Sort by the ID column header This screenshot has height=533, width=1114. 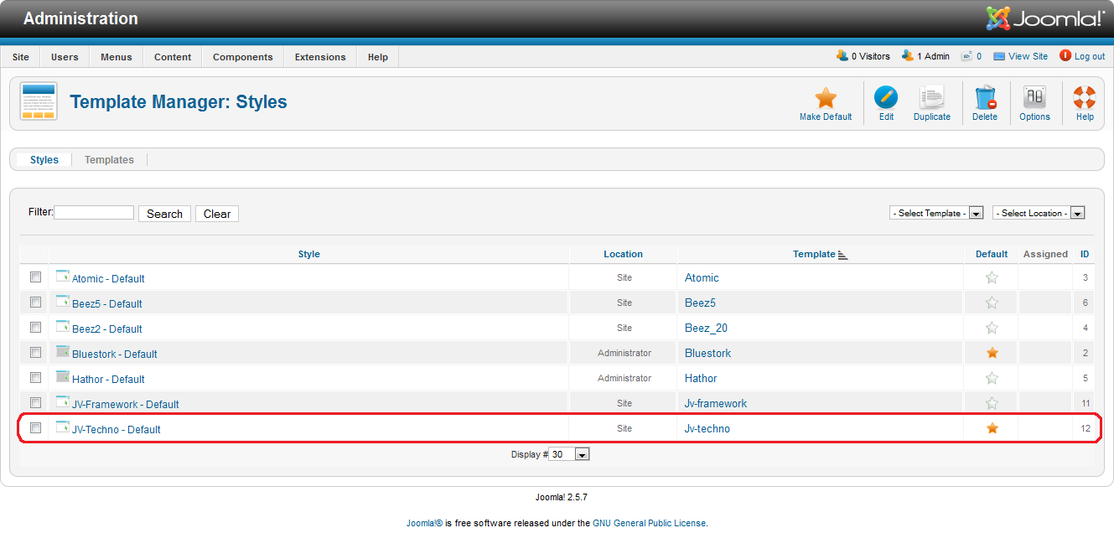point(1085,254)
